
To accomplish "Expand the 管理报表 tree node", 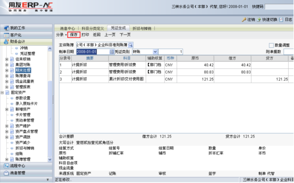I will tap(7, 87).
